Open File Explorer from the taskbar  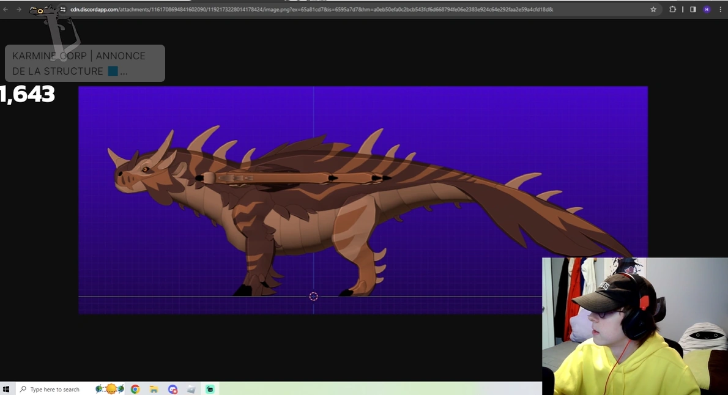[154, 389]
